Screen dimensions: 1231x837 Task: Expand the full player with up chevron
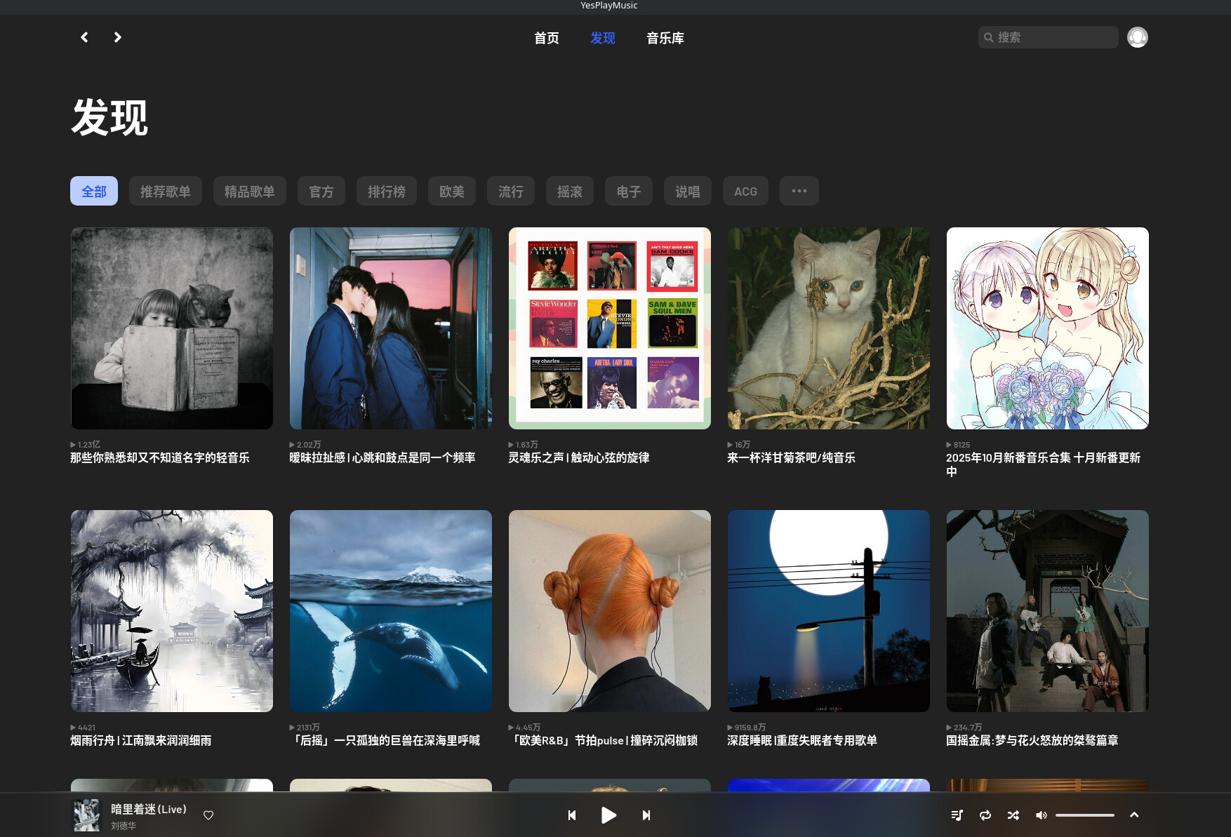point(1133,815)
